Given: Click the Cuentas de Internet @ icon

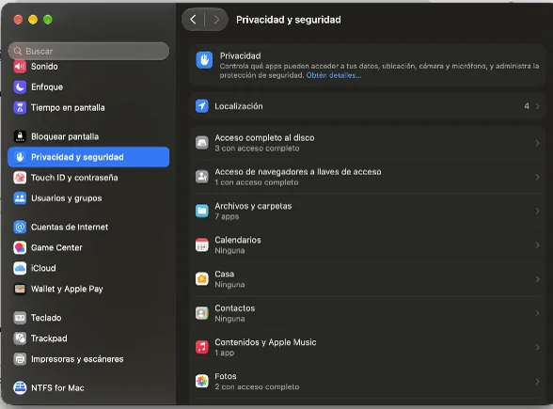Looking at the screenshot, I should click(x=20, y=228).
